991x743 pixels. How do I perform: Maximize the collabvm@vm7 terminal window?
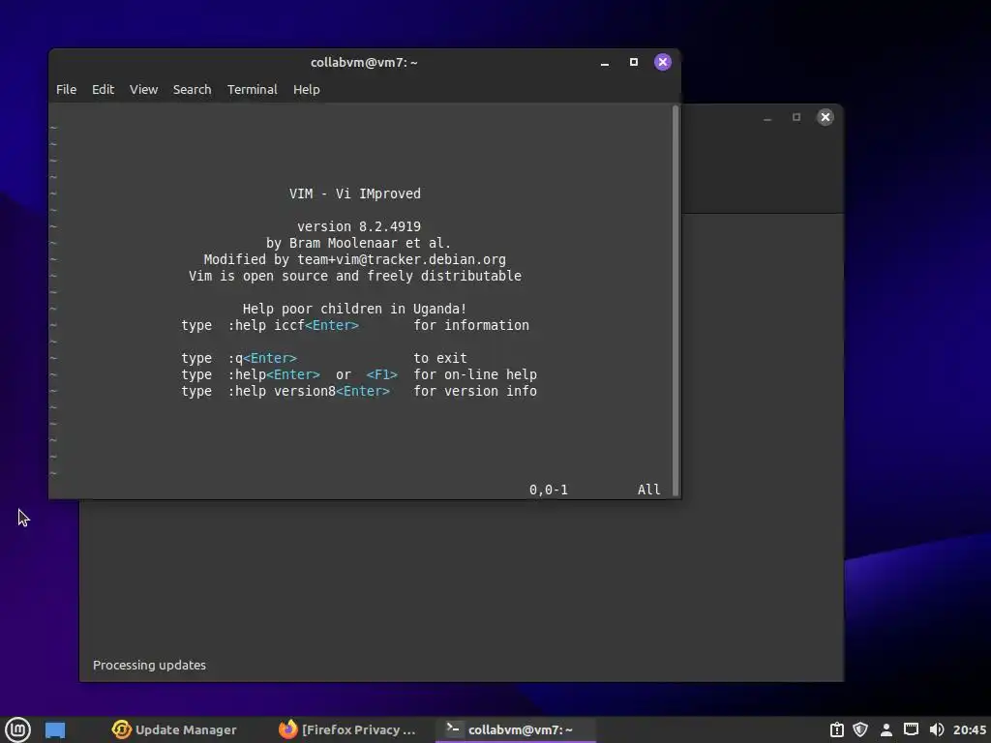coord(633,62)
